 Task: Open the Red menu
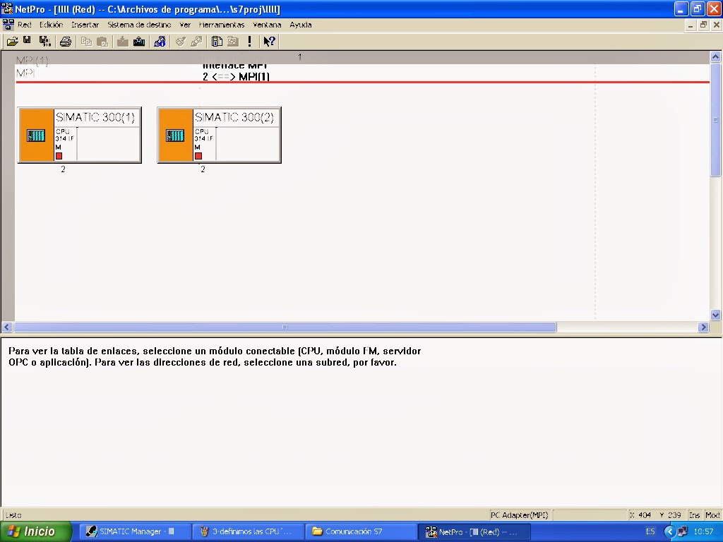25,25
